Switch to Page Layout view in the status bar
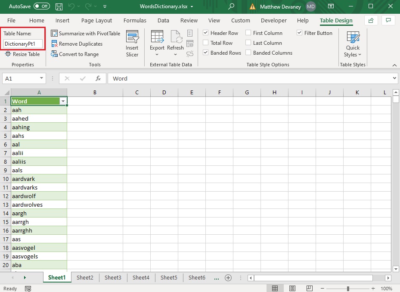 pos(292,289)
